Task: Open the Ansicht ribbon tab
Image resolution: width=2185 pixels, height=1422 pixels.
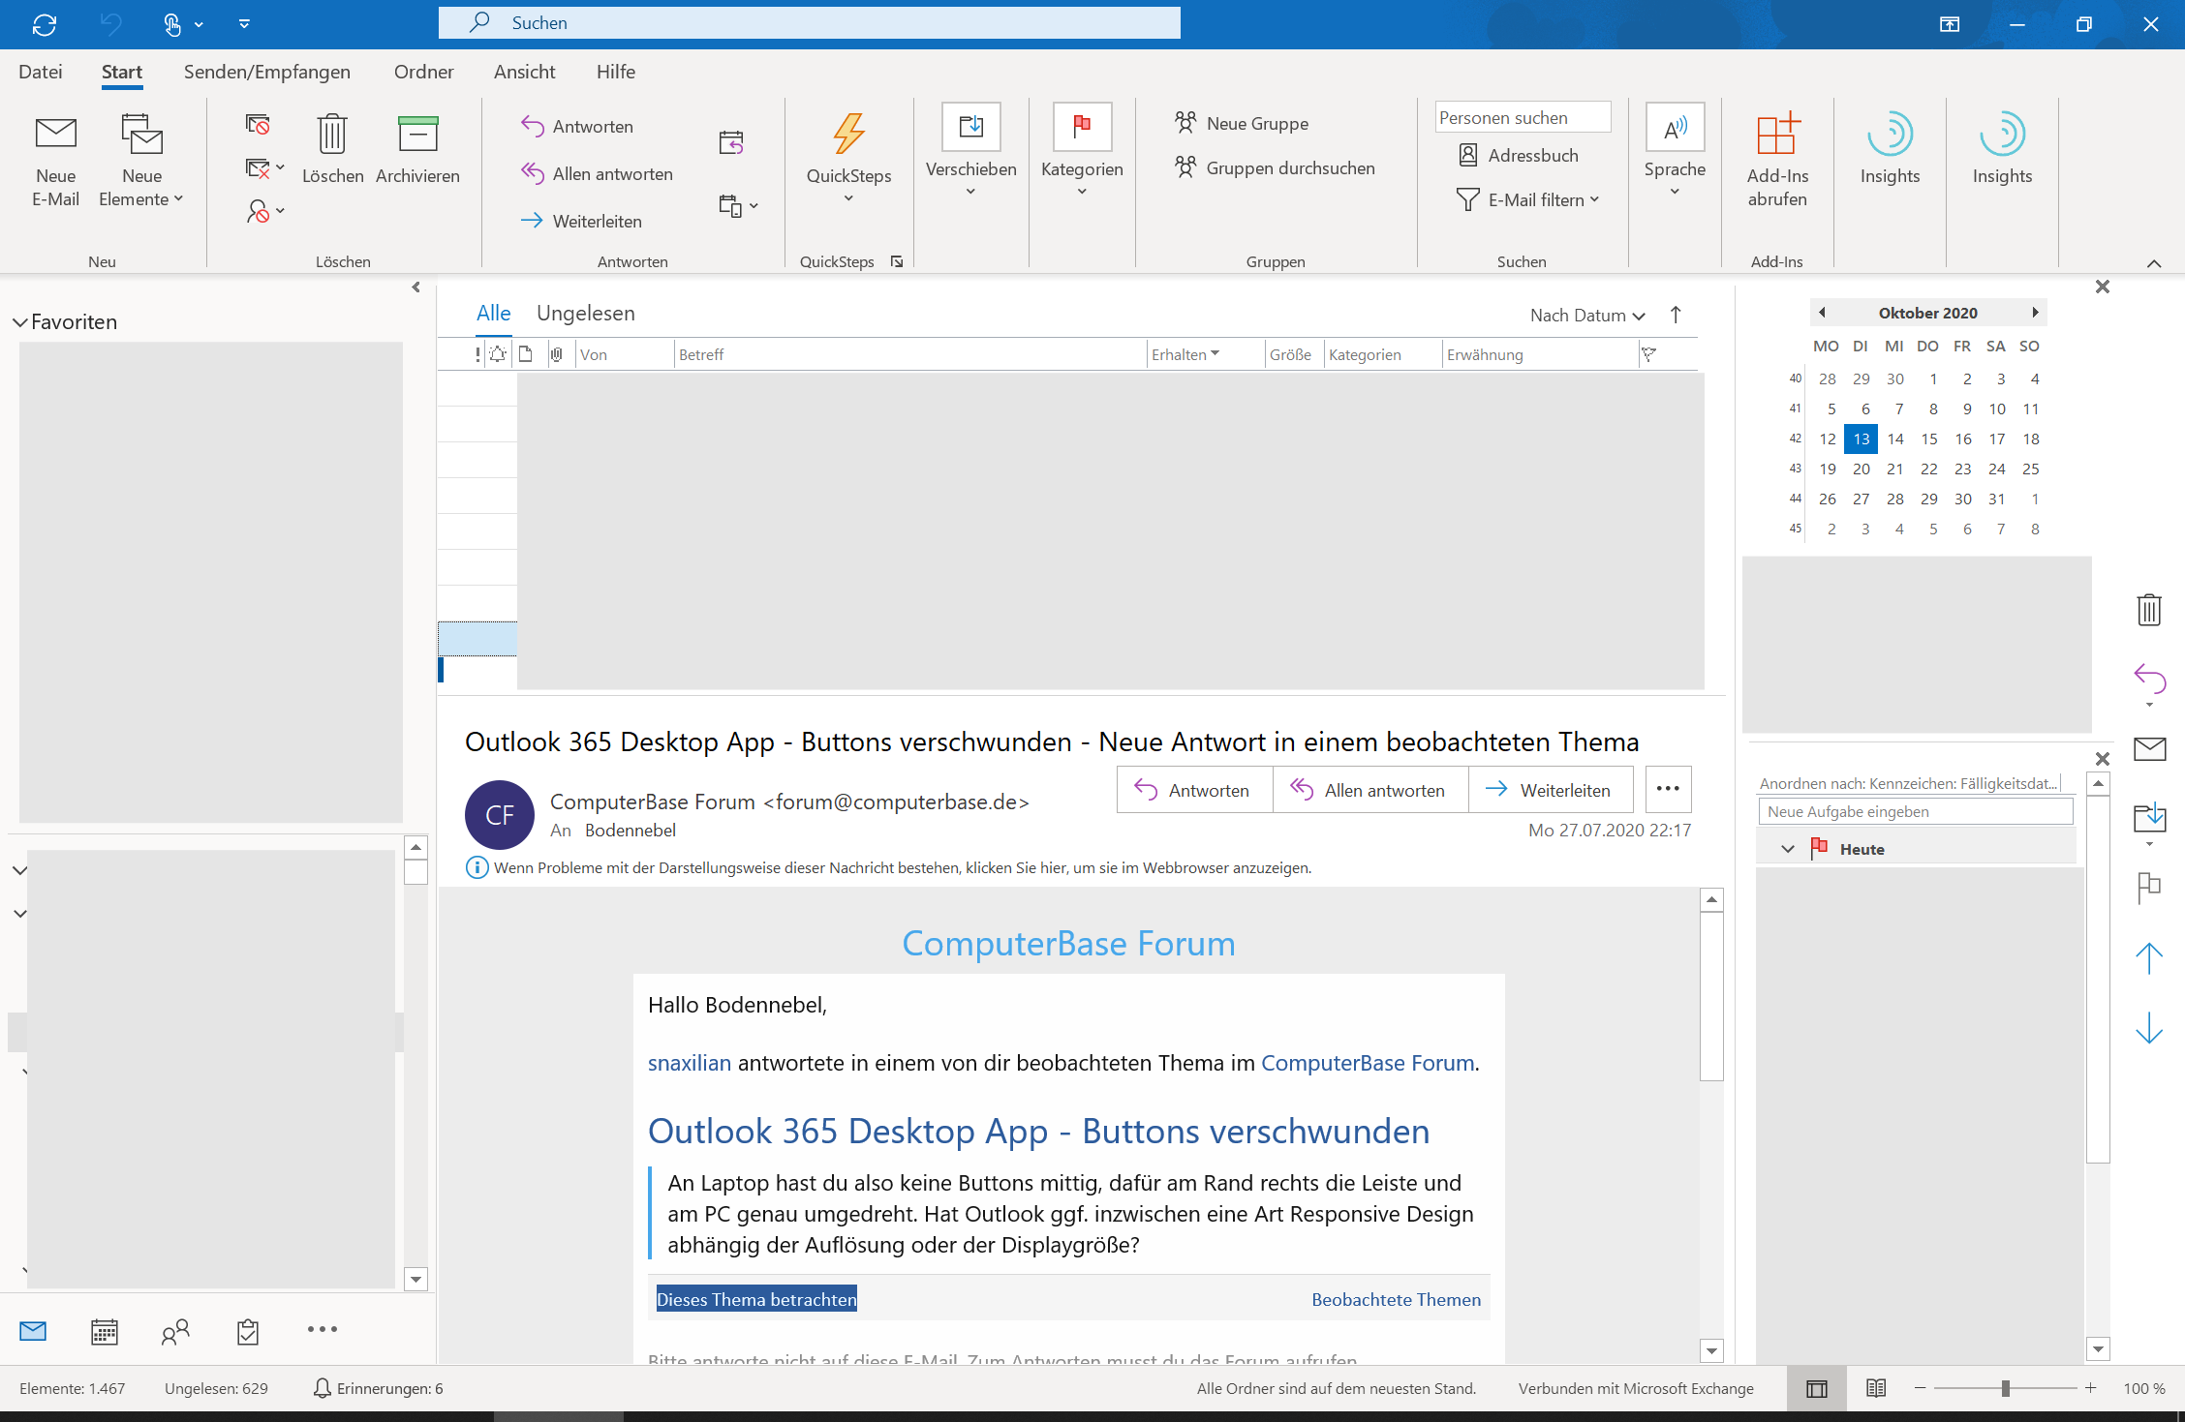Action: (524, 72)
